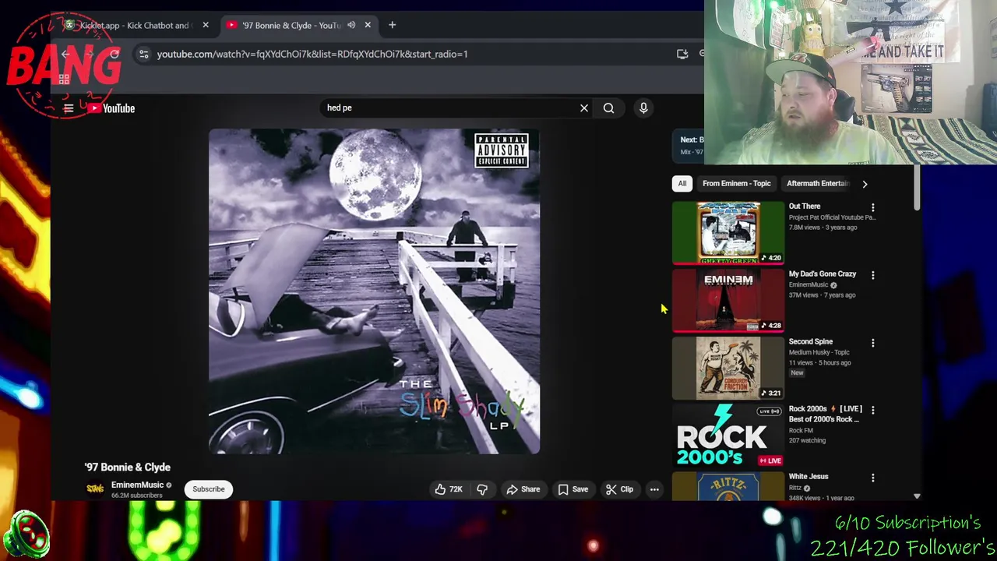Dislike the video with thumbs down
The image size is (997, 561).
click(482, 489)
